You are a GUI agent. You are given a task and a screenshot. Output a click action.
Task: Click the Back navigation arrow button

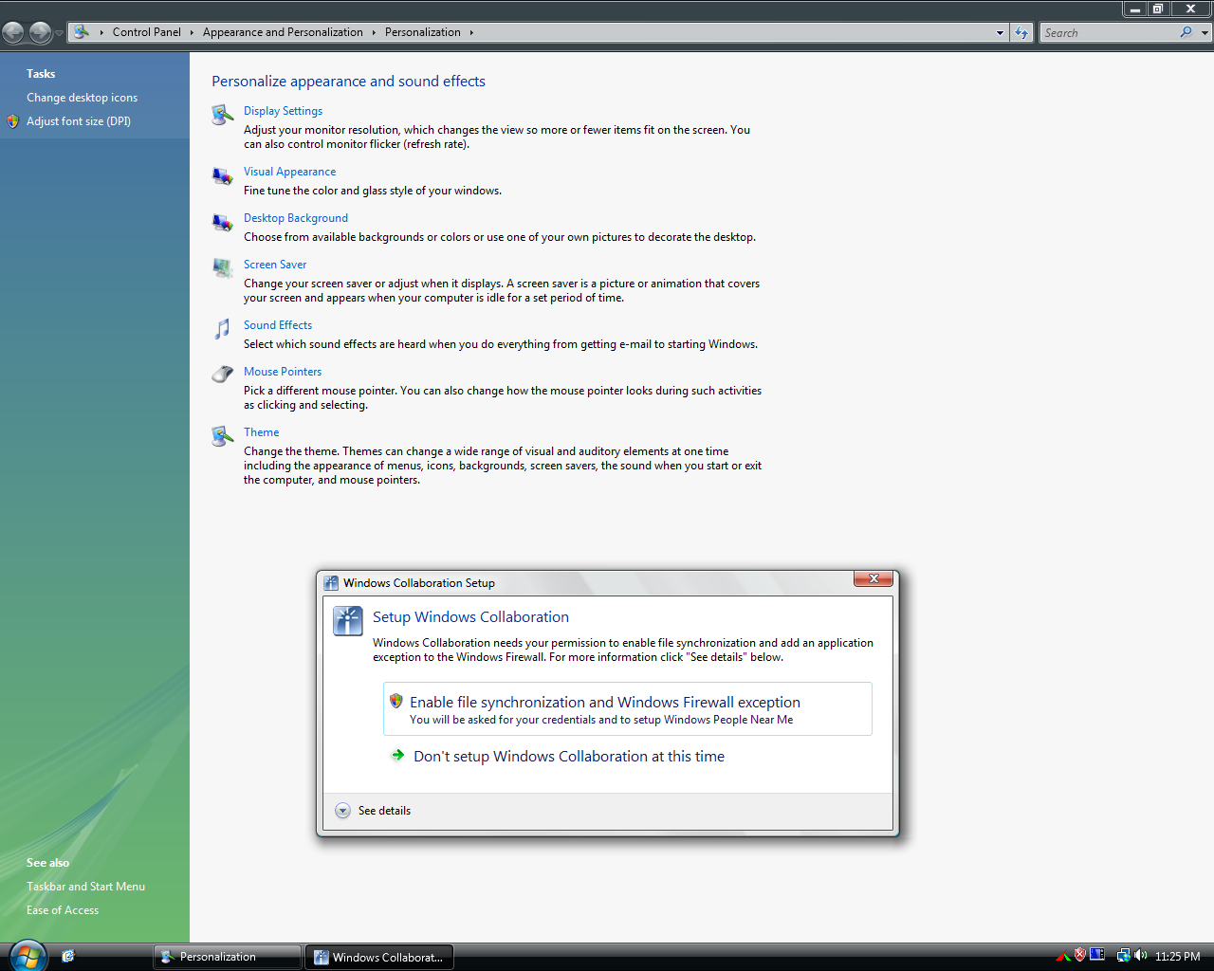(x=13, y=32)
